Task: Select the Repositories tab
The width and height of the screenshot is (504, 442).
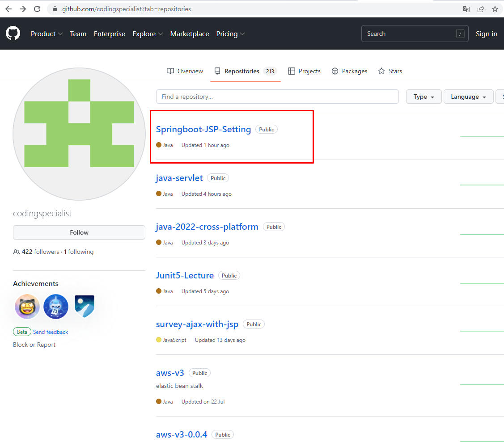Action: [x=246, y=71]
